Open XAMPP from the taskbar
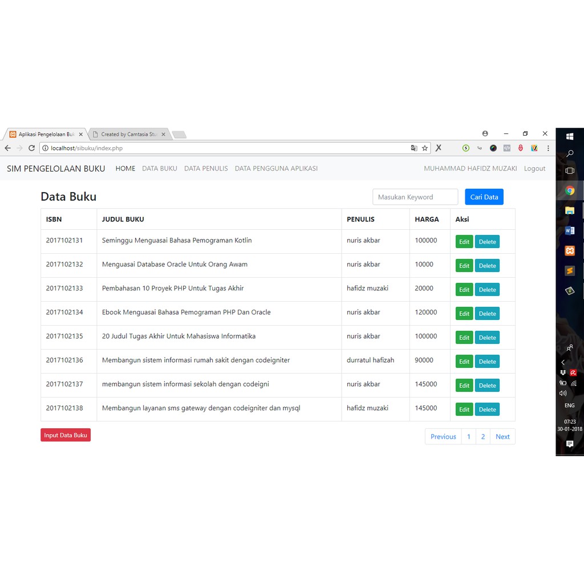 click(570, 251)
